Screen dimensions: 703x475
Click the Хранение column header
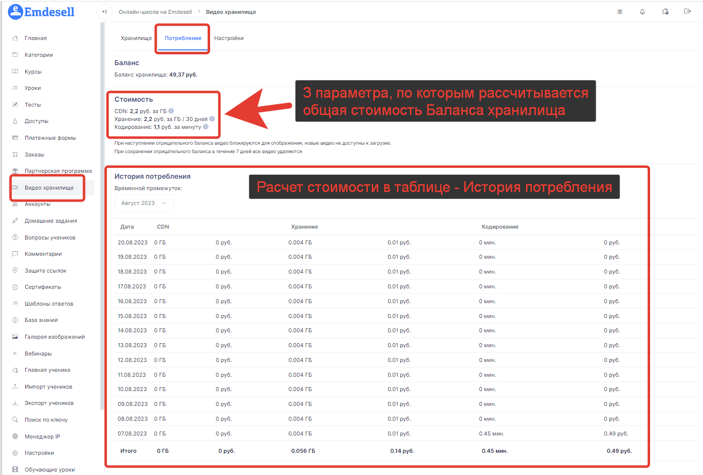click(x=305, y=227)
